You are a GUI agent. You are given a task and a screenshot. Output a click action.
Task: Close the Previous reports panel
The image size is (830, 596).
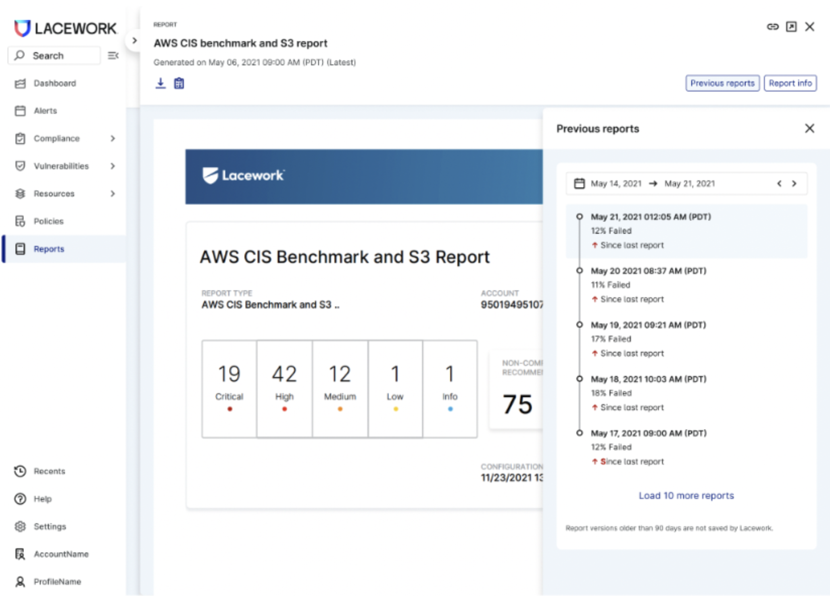pyautogui.click(x=809, y=129)
